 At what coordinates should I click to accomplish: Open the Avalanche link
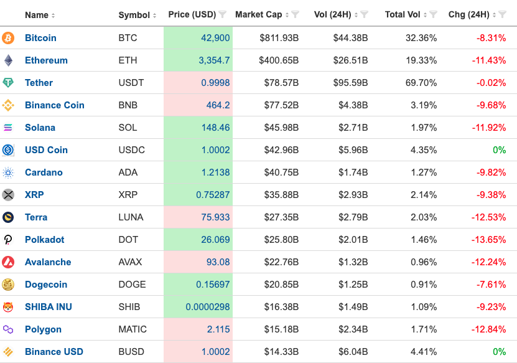click(x=48, y=262)
